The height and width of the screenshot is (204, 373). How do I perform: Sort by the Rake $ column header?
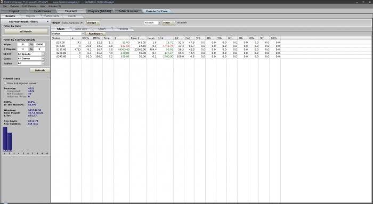pyautogui.click(x=138, y=38)
